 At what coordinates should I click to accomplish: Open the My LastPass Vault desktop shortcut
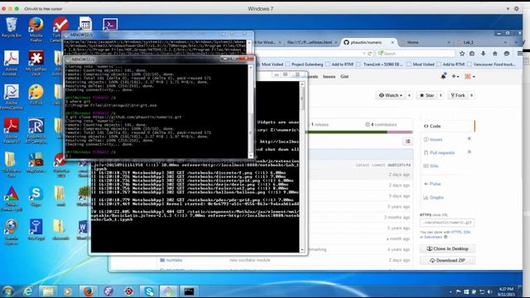pos(36,63)
